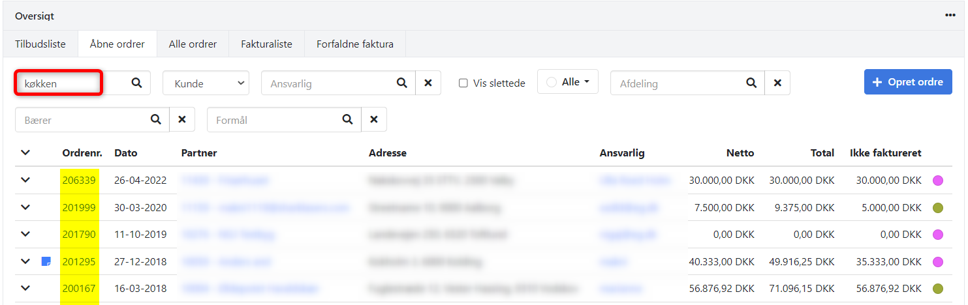Open the blue note icon on order 201295

coord(46,261)
